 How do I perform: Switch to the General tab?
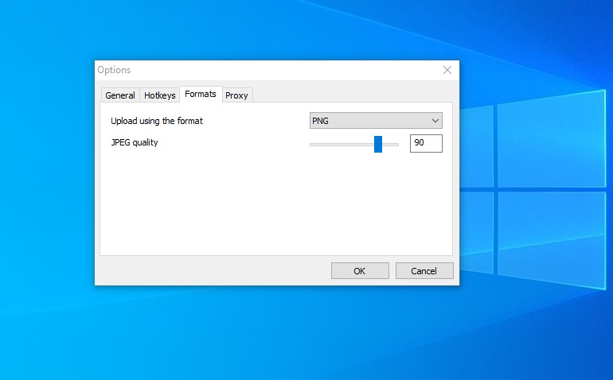tap(120, 95)
